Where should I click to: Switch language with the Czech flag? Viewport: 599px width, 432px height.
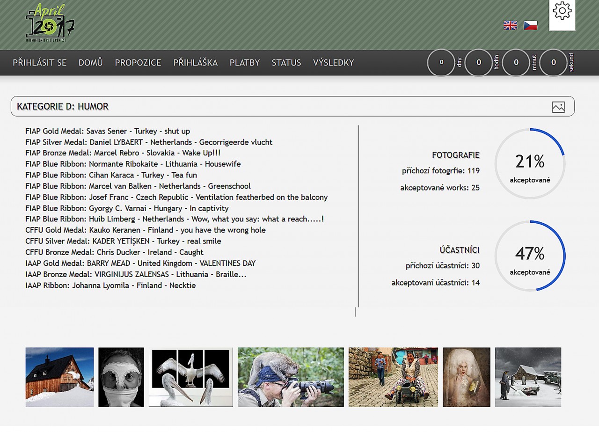(530, 25)
